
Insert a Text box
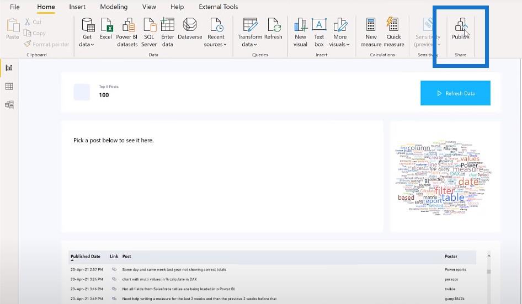click(x=319, y=33)
